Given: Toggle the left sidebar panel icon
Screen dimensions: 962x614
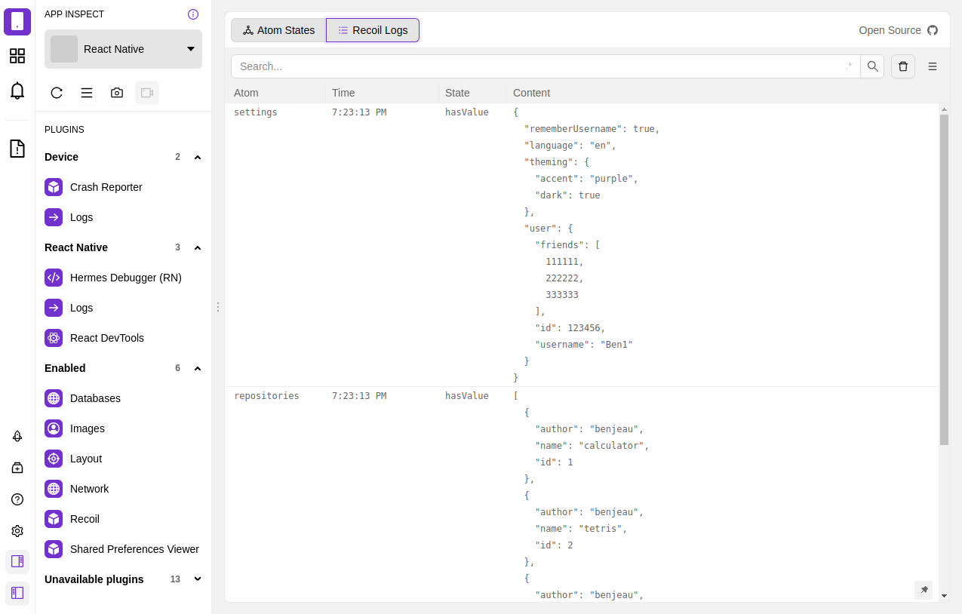Looking at the screenshot, I should [x=17, y=593].
